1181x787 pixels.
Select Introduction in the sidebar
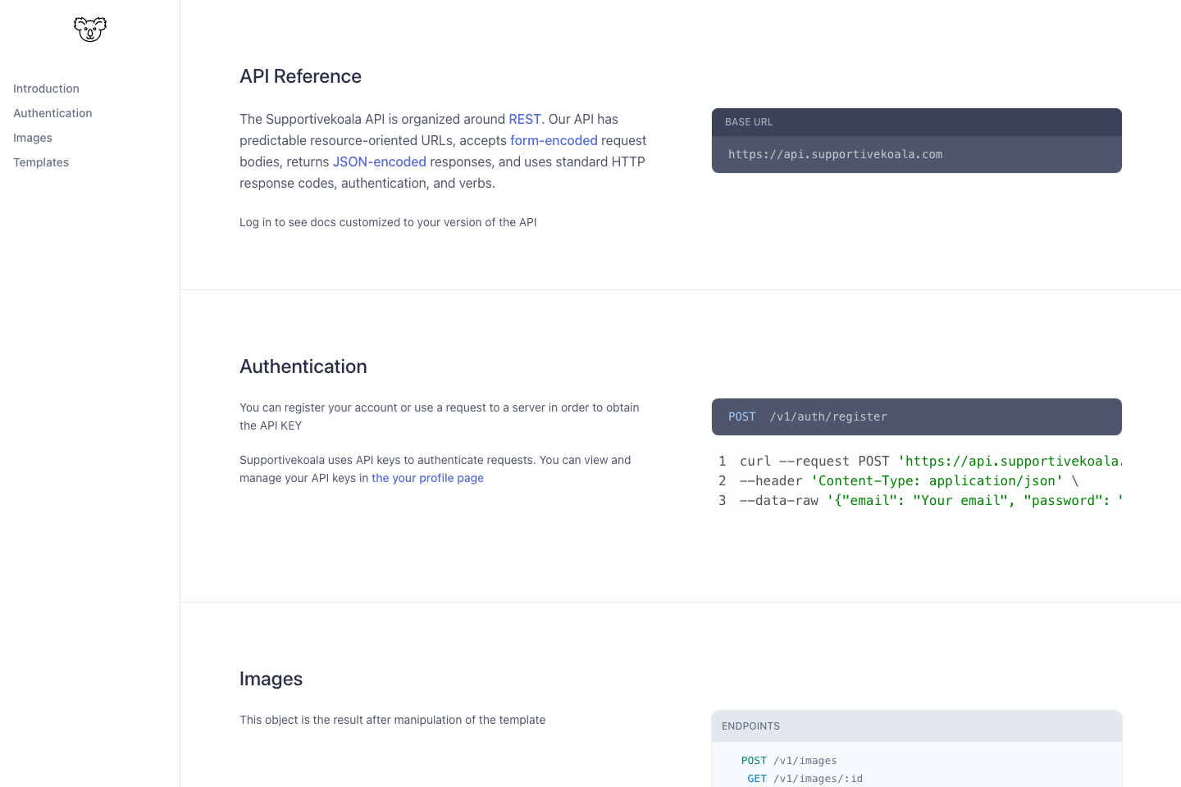pos(46,89)
